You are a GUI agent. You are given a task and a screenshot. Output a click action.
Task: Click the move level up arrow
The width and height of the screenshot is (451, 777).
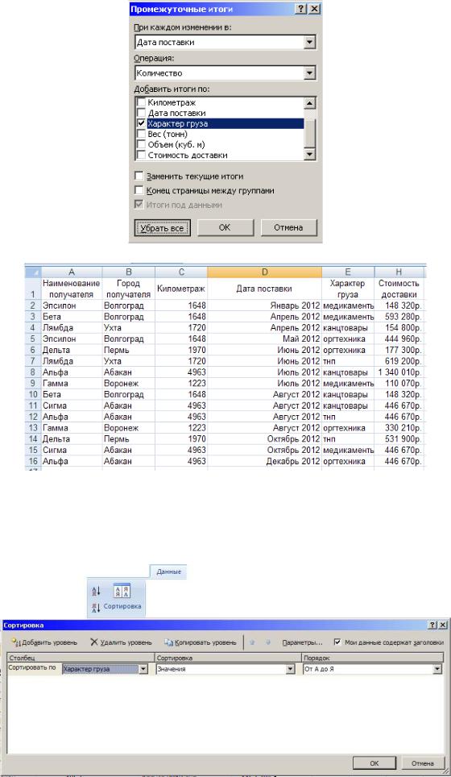click(254, 642)
